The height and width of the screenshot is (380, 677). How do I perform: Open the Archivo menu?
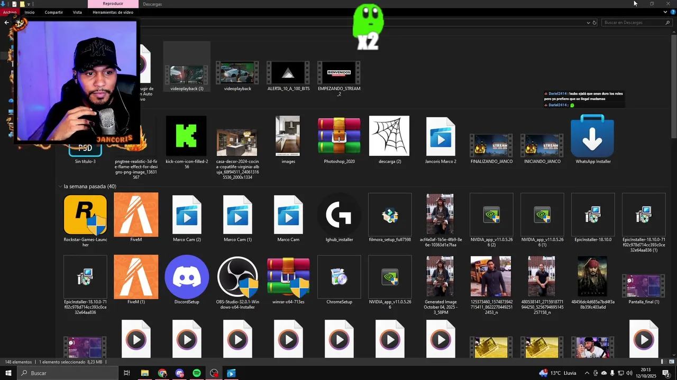(10, 12)
